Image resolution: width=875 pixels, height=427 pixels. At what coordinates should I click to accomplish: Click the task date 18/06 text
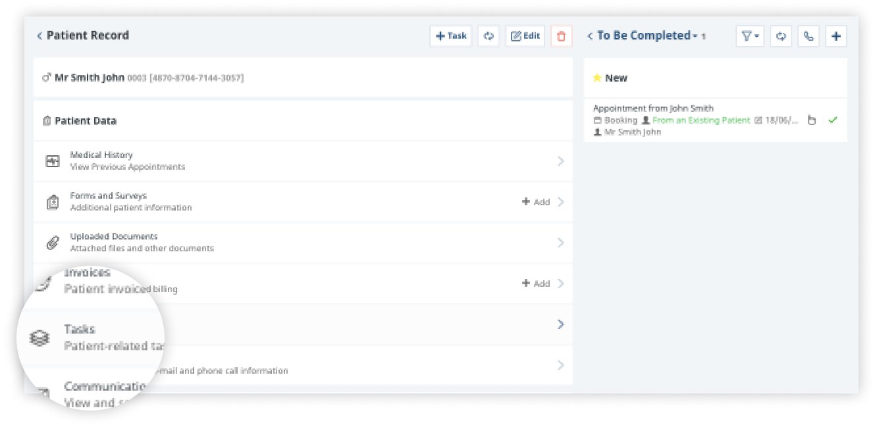click(782, 120)
